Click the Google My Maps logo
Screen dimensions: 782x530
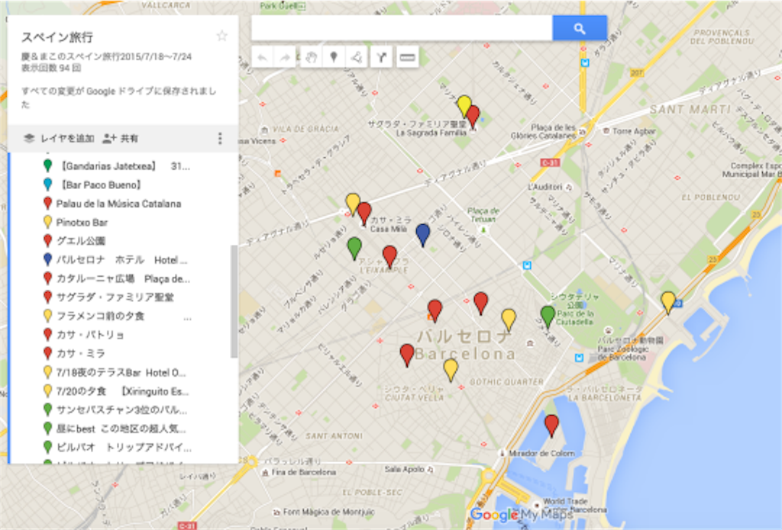click(x=521, y=515)
